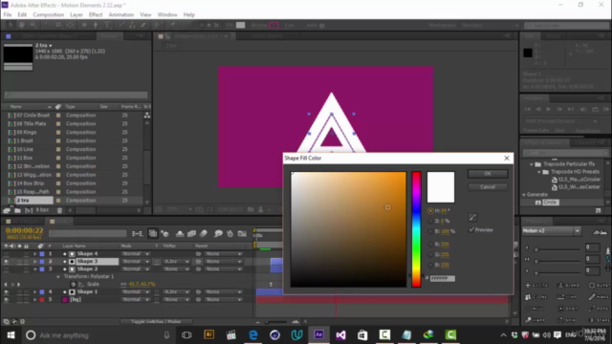Open track matte dropdown for Shape 3
The width and height of the screenshot is (612, 344).
tap(176, 261)
